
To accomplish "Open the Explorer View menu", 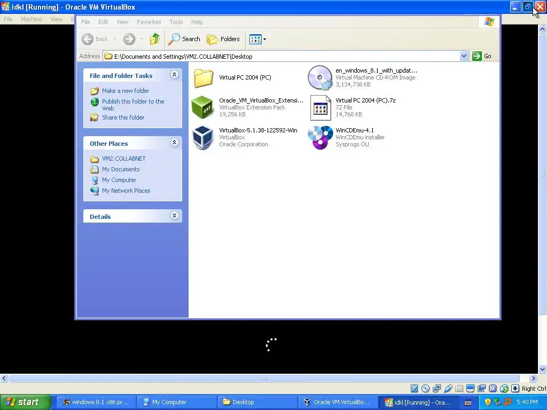I will coord(122,22).
